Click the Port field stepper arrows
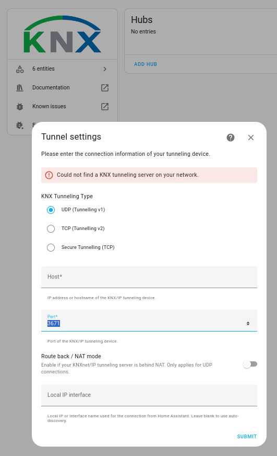This screenshot has width=277, height=456. 248,323
